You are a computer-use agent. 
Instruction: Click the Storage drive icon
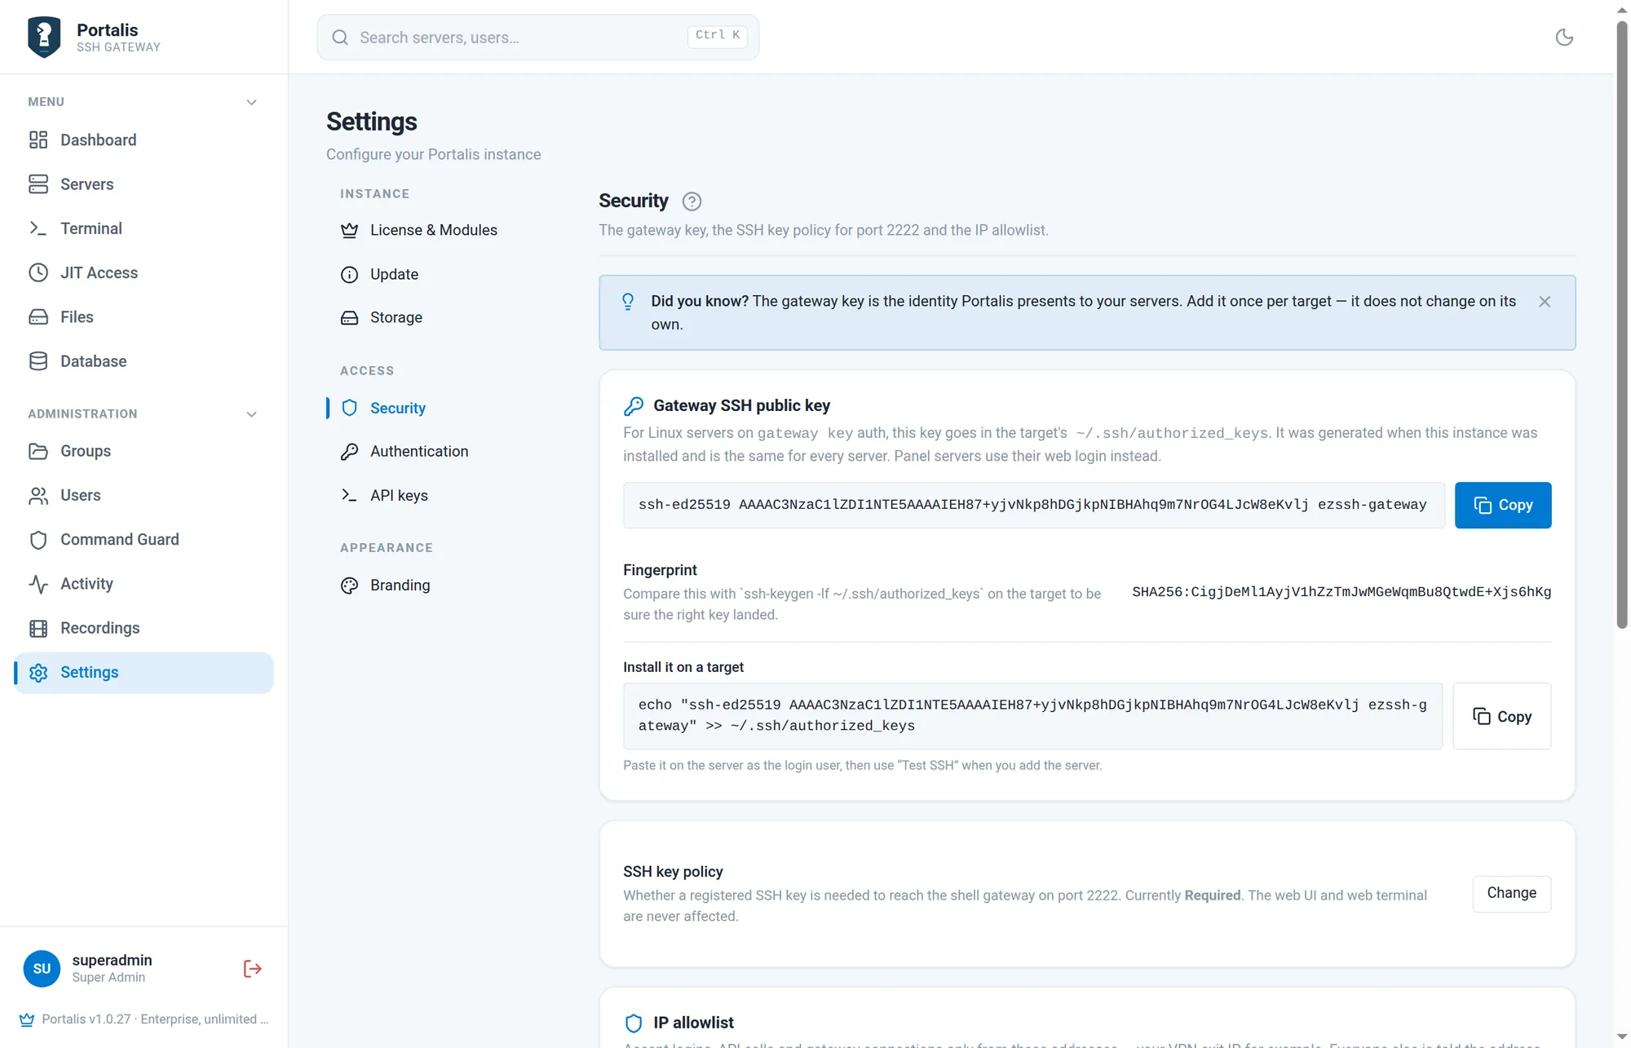click(349, 318)
